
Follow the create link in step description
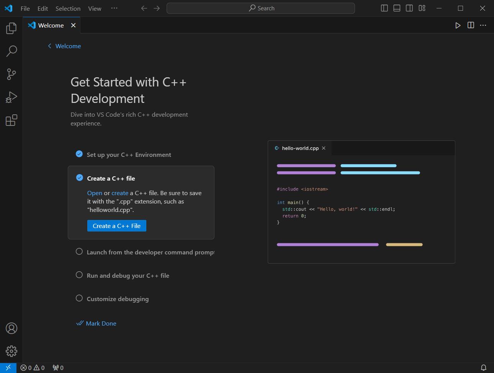(120, 193)
